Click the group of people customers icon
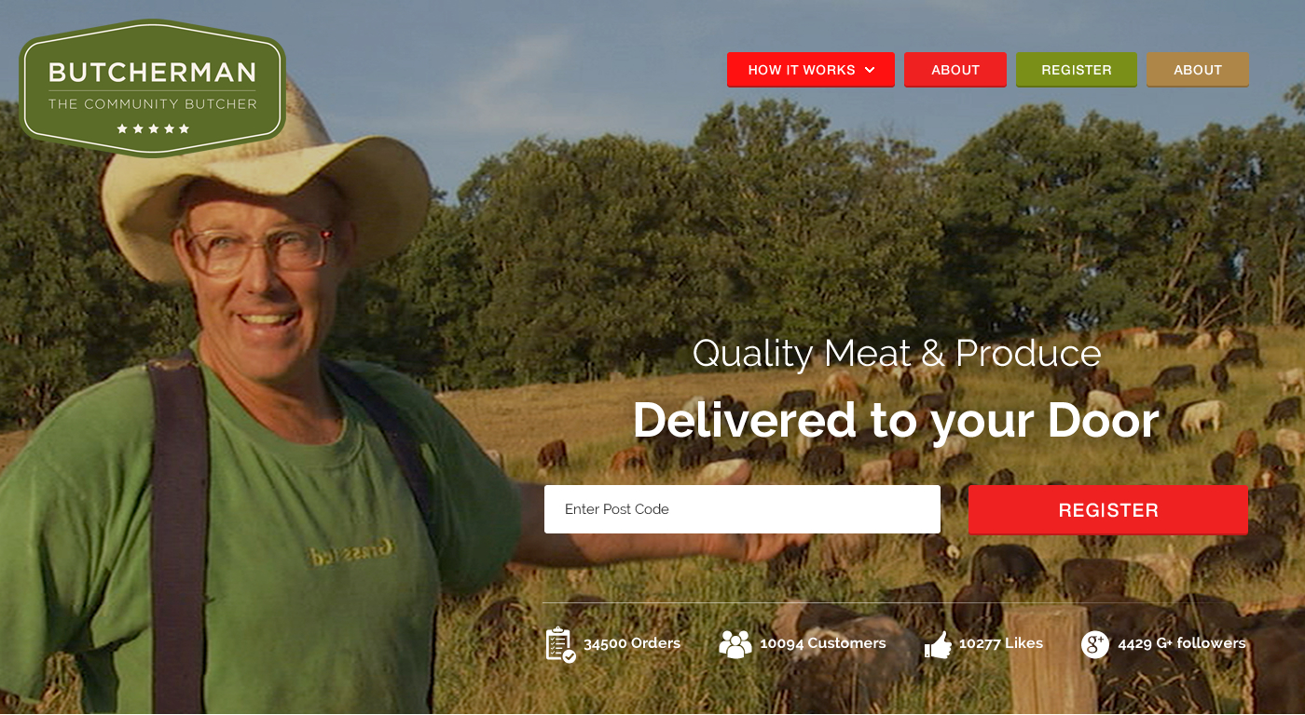 point(735,644)
